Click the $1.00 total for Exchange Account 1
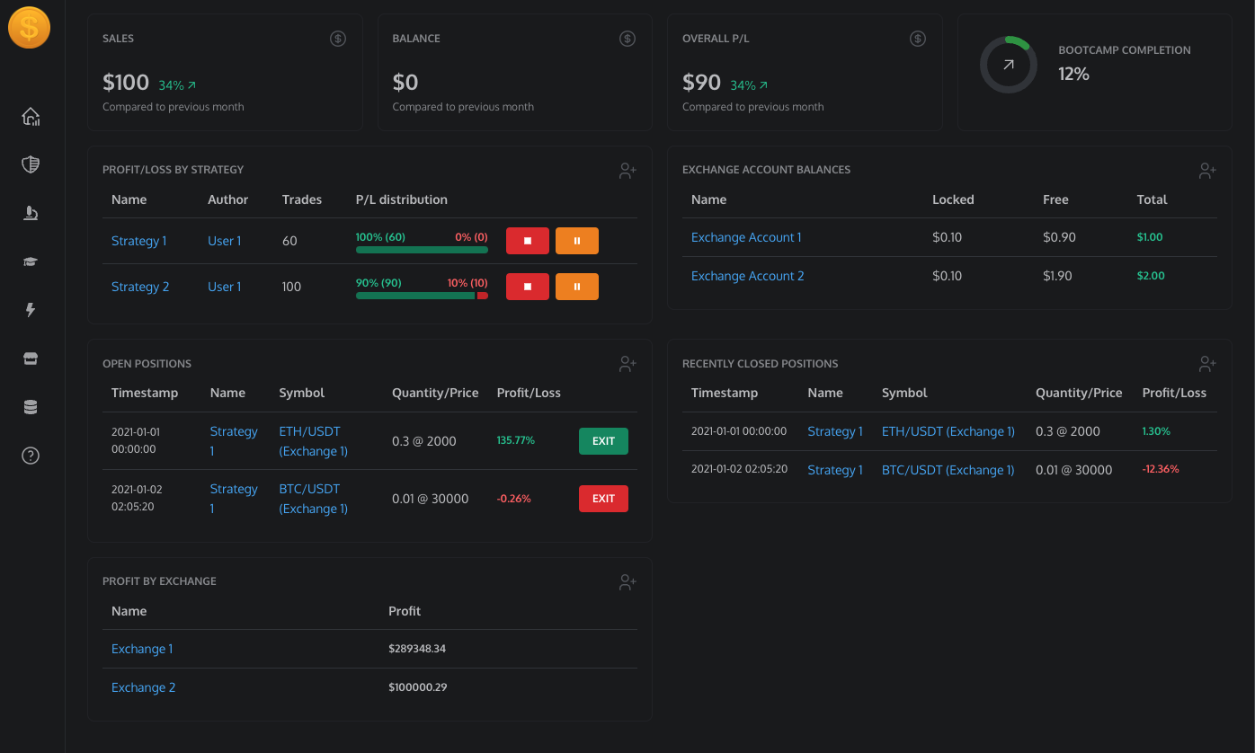Screen dimensions: 1255x753 click(1150, 237)
